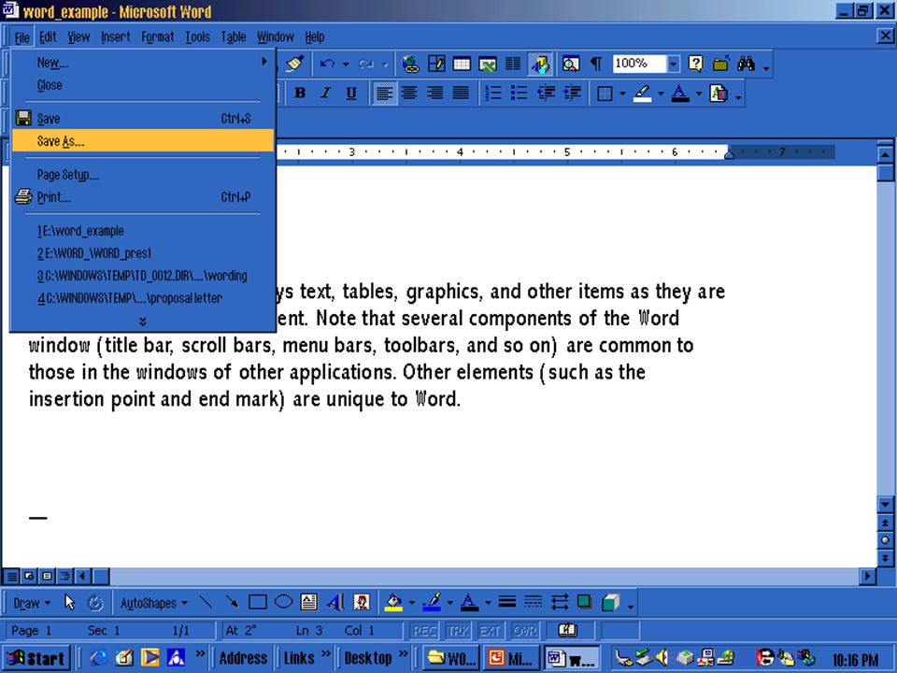This screenshot has width=897, height=673.
Task: Click the Outside Border icon
Action: click(605, 93)
